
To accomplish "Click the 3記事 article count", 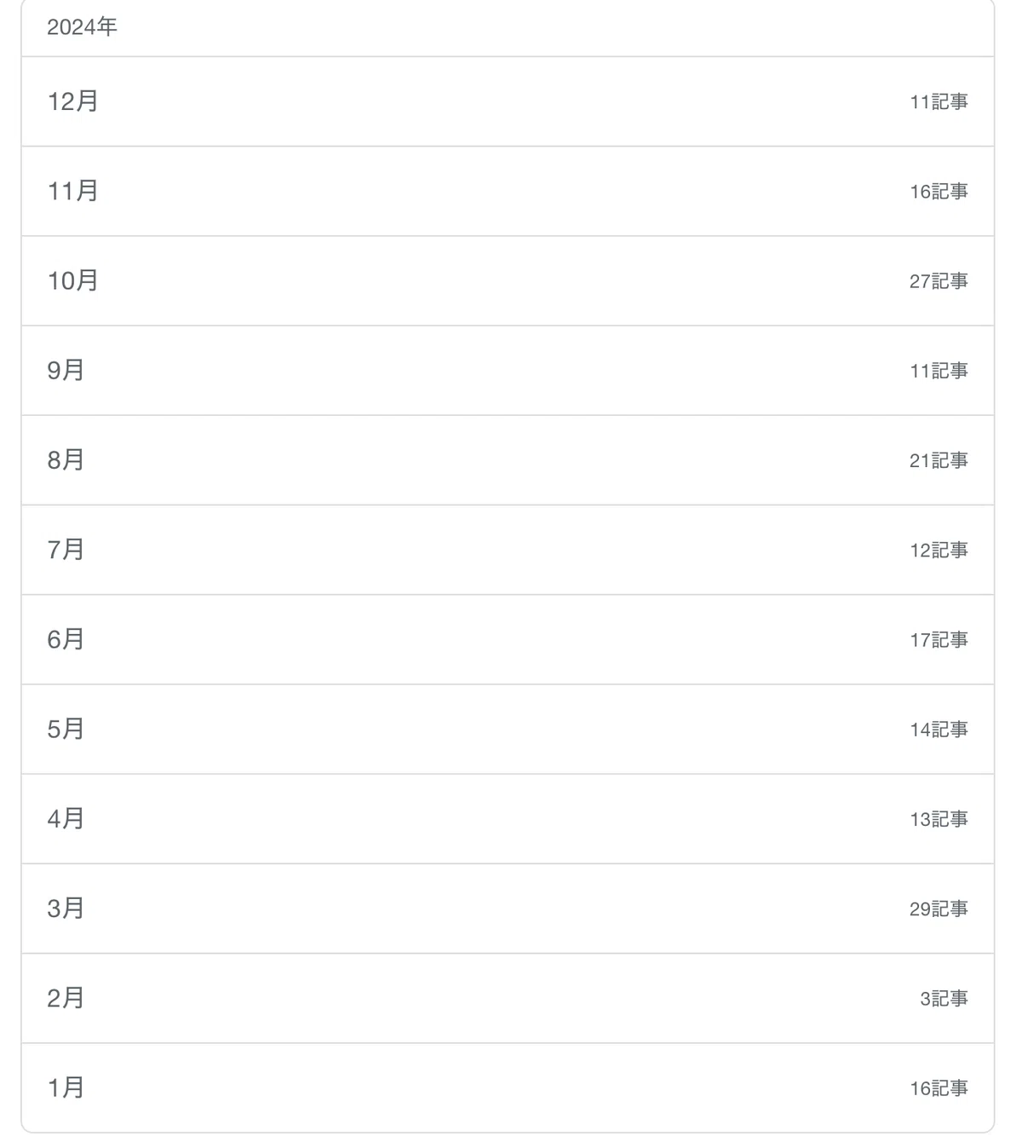I will tap(944, 999).
